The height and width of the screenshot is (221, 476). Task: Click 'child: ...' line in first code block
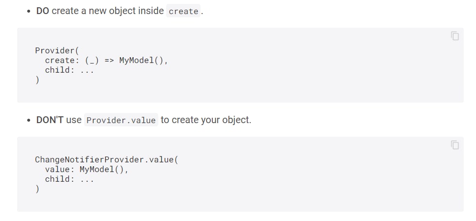(69, 70)
